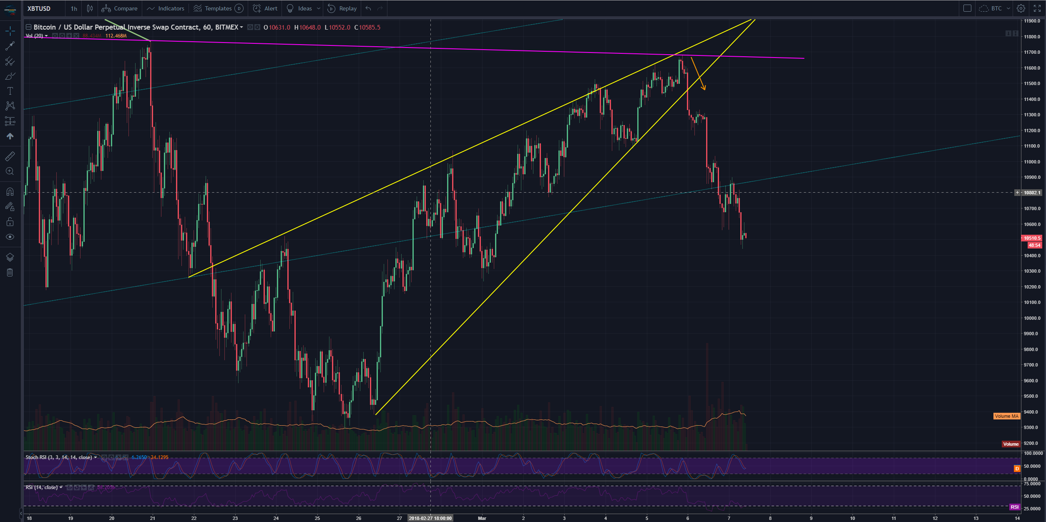Choose the pitchfork drawing tool
Image resolution: width=1046 pixels, height=522 pixels.
(x=10, y=61)
